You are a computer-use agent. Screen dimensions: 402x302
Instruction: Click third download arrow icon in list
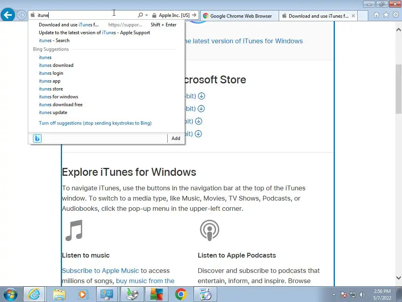(x=199, y=121)
